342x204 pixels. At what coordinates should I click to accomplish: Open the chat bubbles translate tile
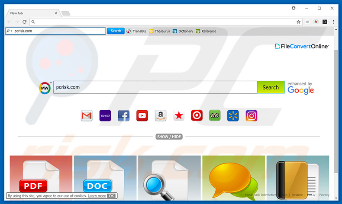coord(234,178)
